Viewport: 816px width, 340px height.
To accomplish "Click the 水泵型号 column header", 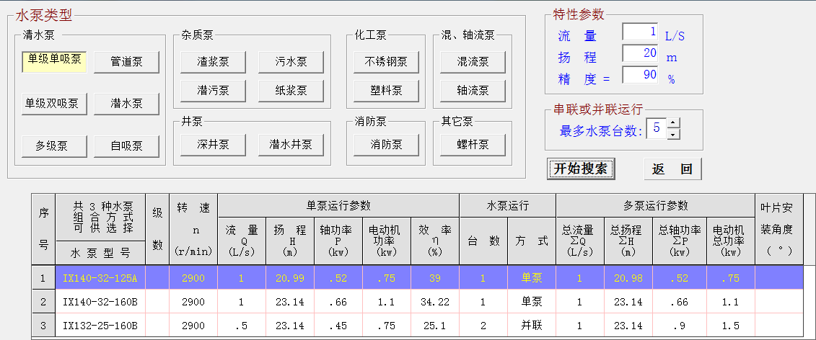I will click(100, 253).
